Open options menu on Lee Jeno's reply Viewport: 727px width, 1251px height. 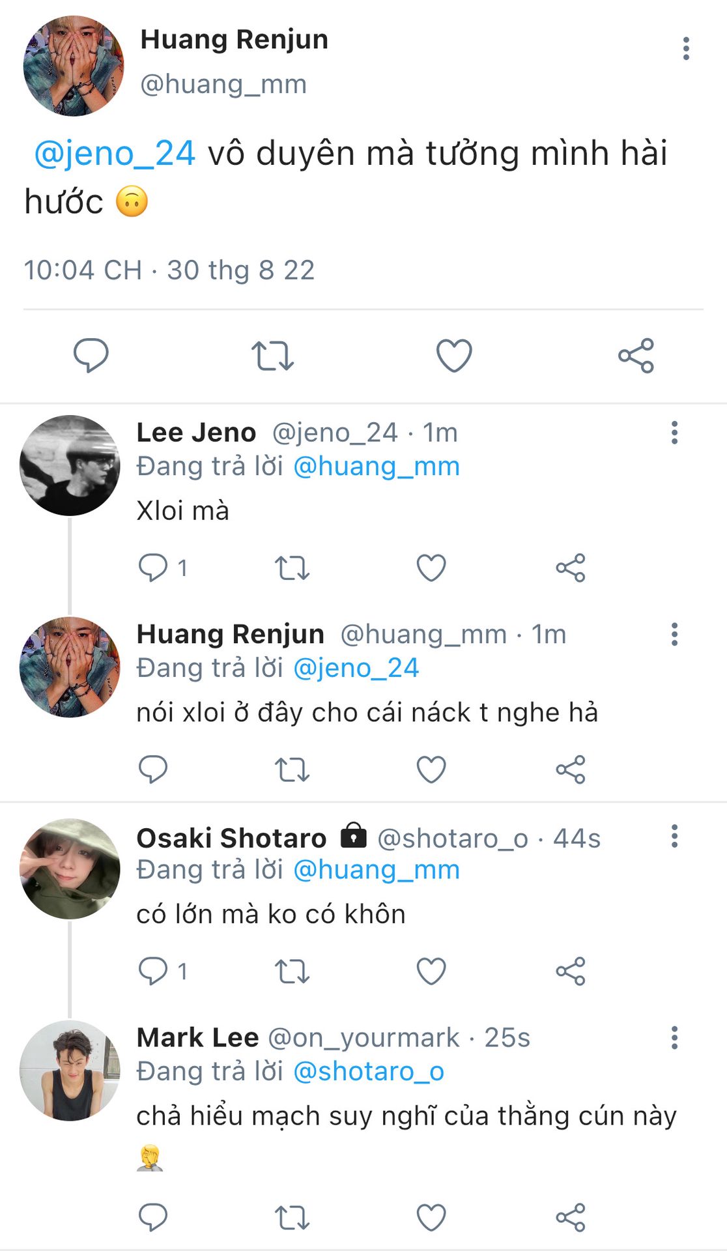click(674, 433)
